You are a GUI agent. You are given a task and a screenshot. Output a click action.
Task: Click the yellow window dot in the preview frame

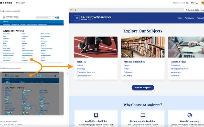73,10
